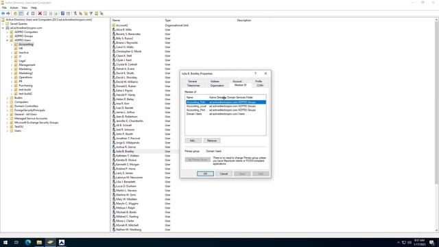Open Windows Start menu
The image size is (439, 247).
point(5,242)
